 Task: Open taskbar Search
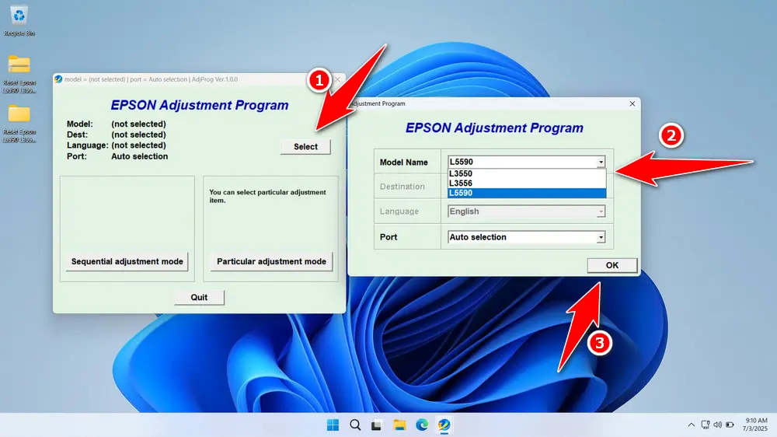click(x=355, y=425)
